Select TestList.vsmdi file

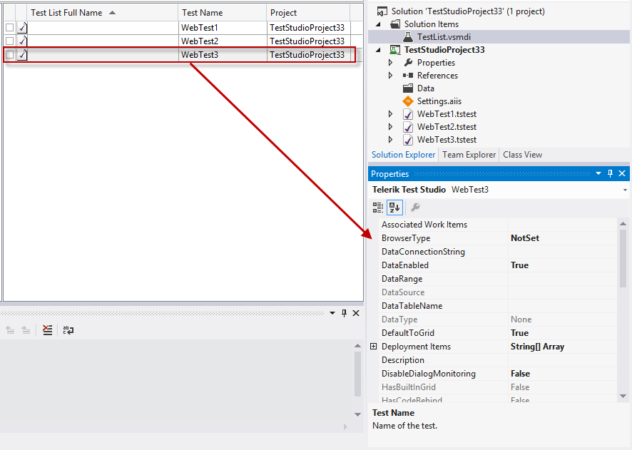point(444,37)
